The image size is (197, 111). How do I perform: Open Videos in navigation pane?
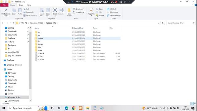tap(10, 94)
